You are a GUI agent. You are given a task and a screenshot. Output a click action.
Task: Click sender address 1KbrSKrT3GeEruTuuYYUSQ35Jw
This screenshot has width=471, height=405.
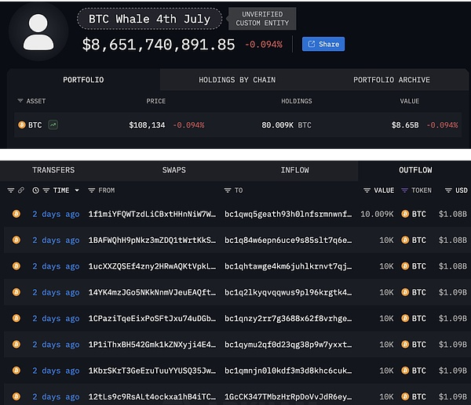(x=152, y=371)
